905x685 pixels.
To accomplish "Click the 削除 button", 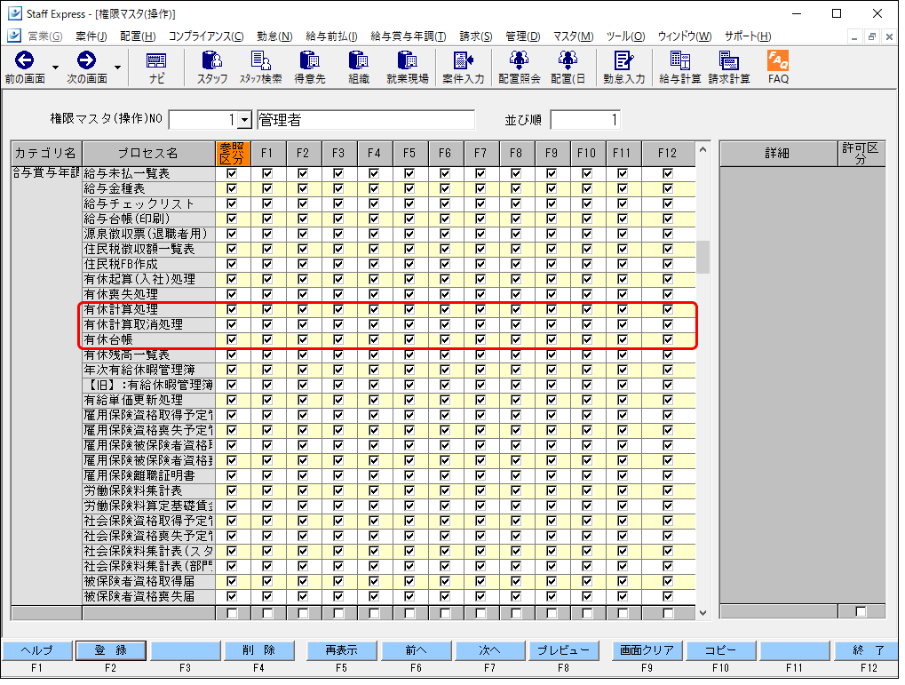I will [258, 650].
